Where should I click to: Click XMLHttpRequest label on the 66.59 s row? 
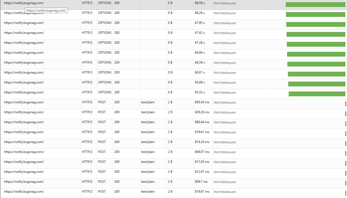coord(224,63)
